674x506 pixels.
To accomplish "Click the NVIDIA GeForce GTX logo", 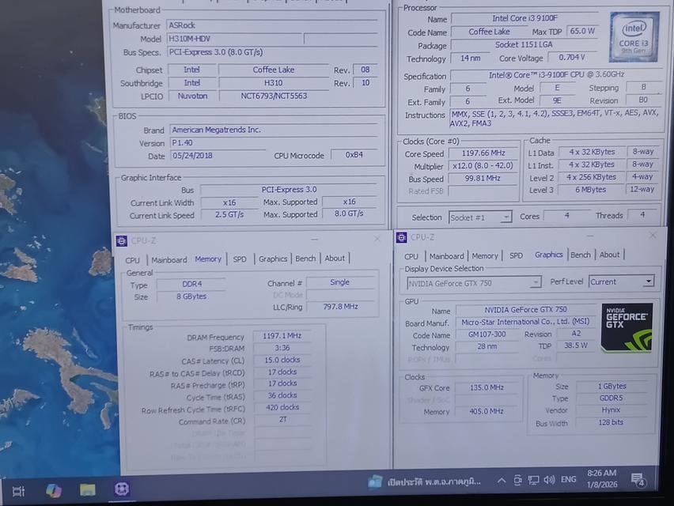I will coord(627,327).
